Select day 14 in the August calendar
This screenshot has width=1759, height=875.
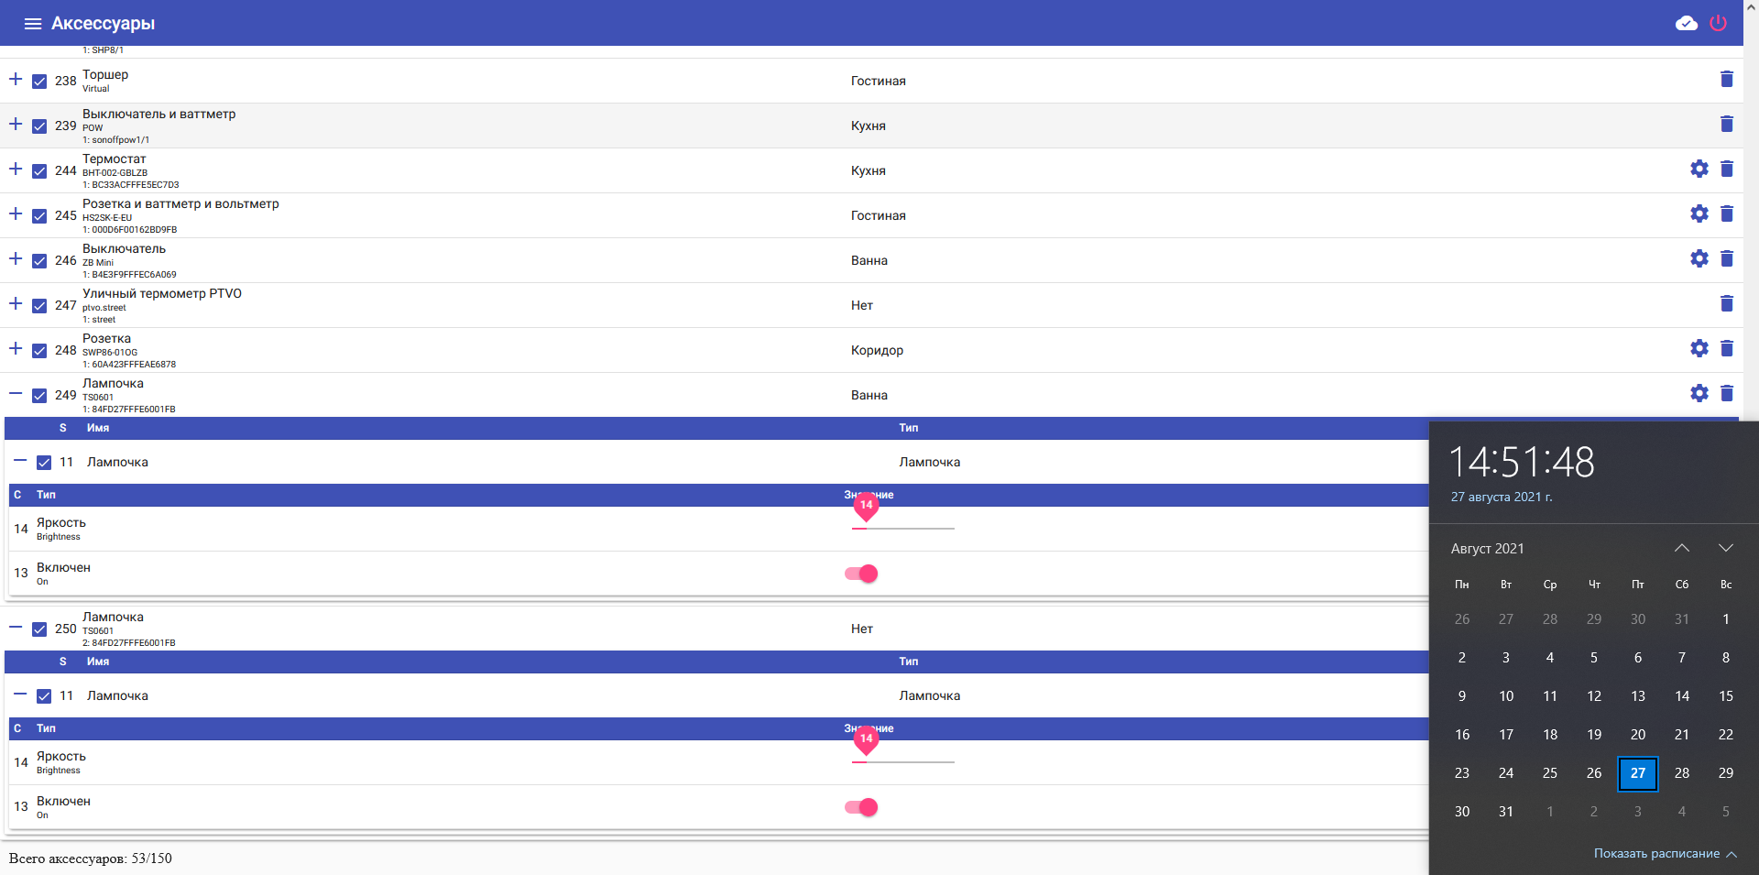click(1682, 695)
